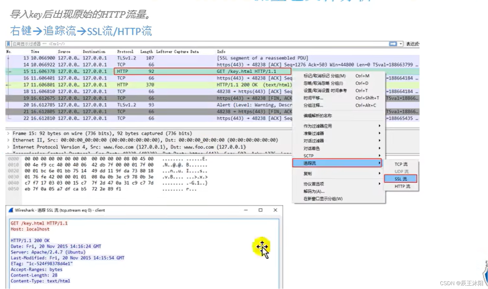Click the Wireshark fin icon in stream window
Image resolution: width=488 pixels, height=289 pixels.
click(x=11, y=210)
